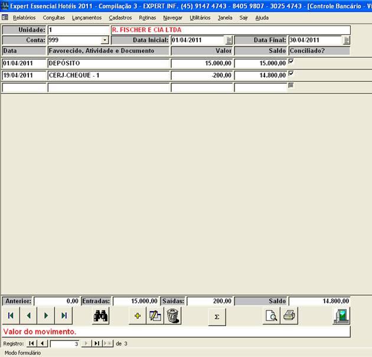Click the exit door icon
Screen dimensions: 372x357
341,316
